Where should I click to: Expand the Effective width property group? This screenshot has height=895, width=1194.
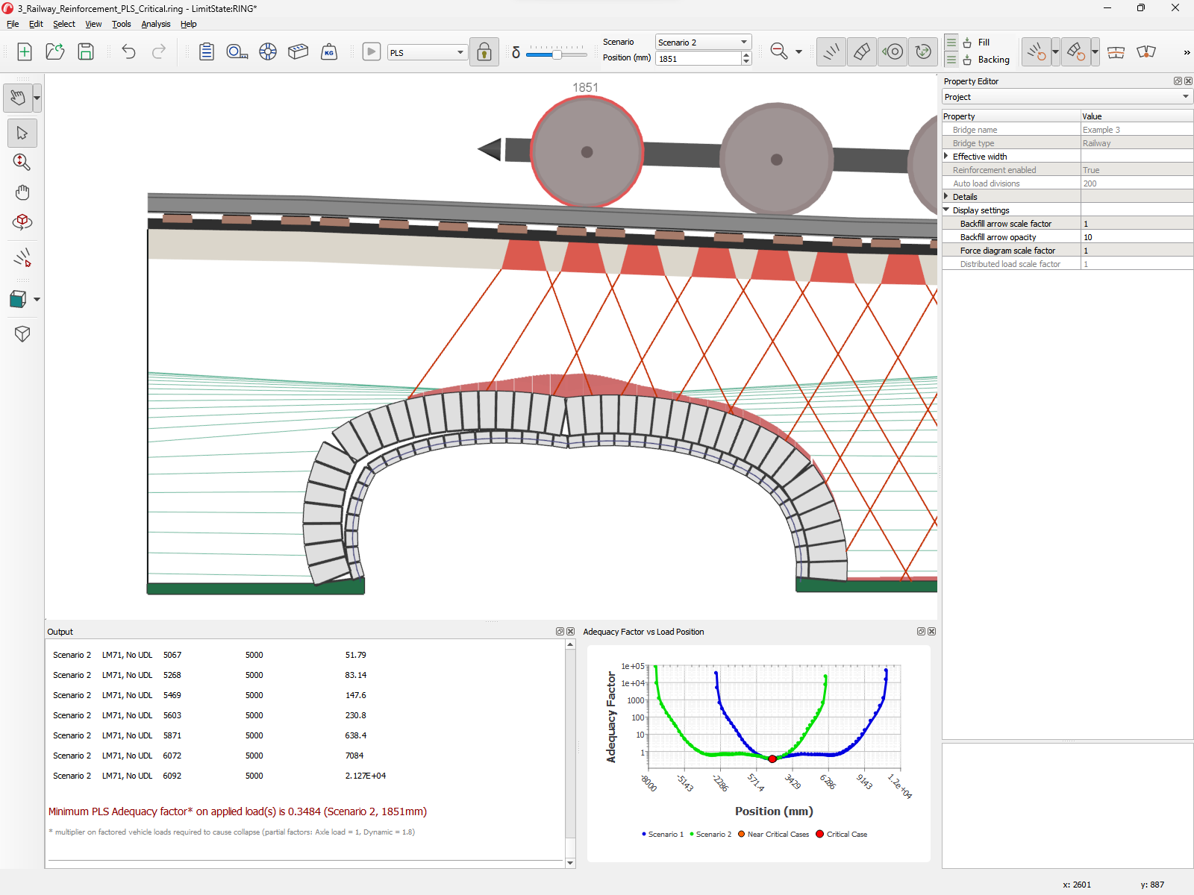click(946, 156)
